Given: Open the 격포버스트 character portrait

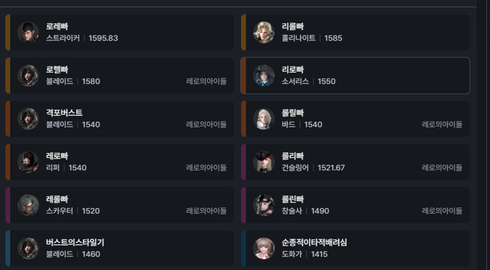Looking at the screenshot, I should point(28,119).
